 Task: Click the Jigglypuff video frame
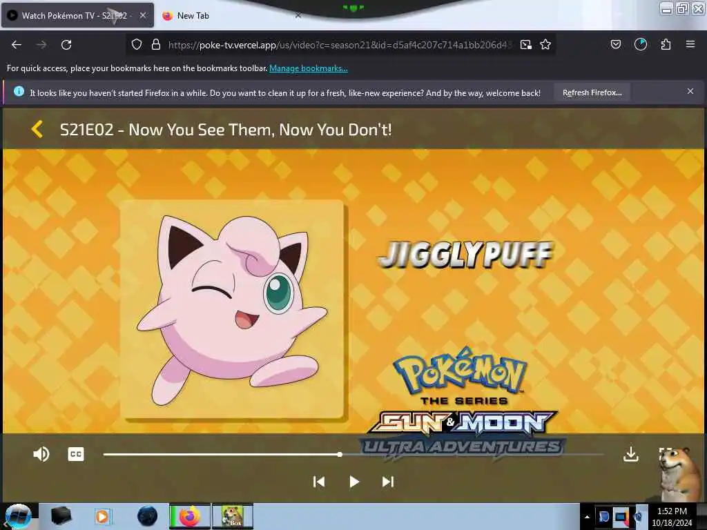coord(353,291)
